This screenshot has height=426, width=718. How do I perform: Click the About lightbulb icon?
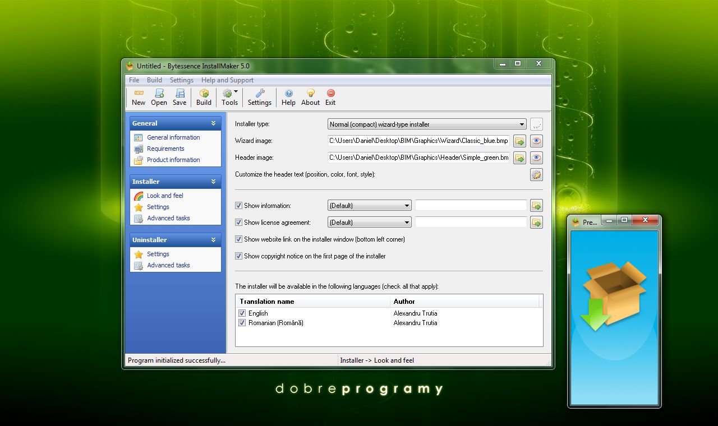pos(310,93)
